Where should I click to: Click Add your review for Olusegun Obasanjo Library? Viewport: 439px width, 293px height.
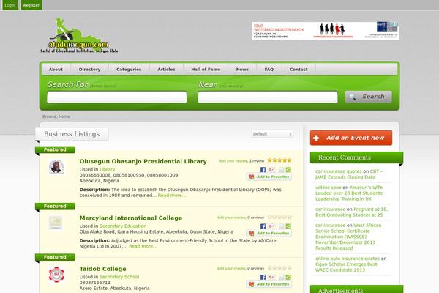[x=233, y=161]
